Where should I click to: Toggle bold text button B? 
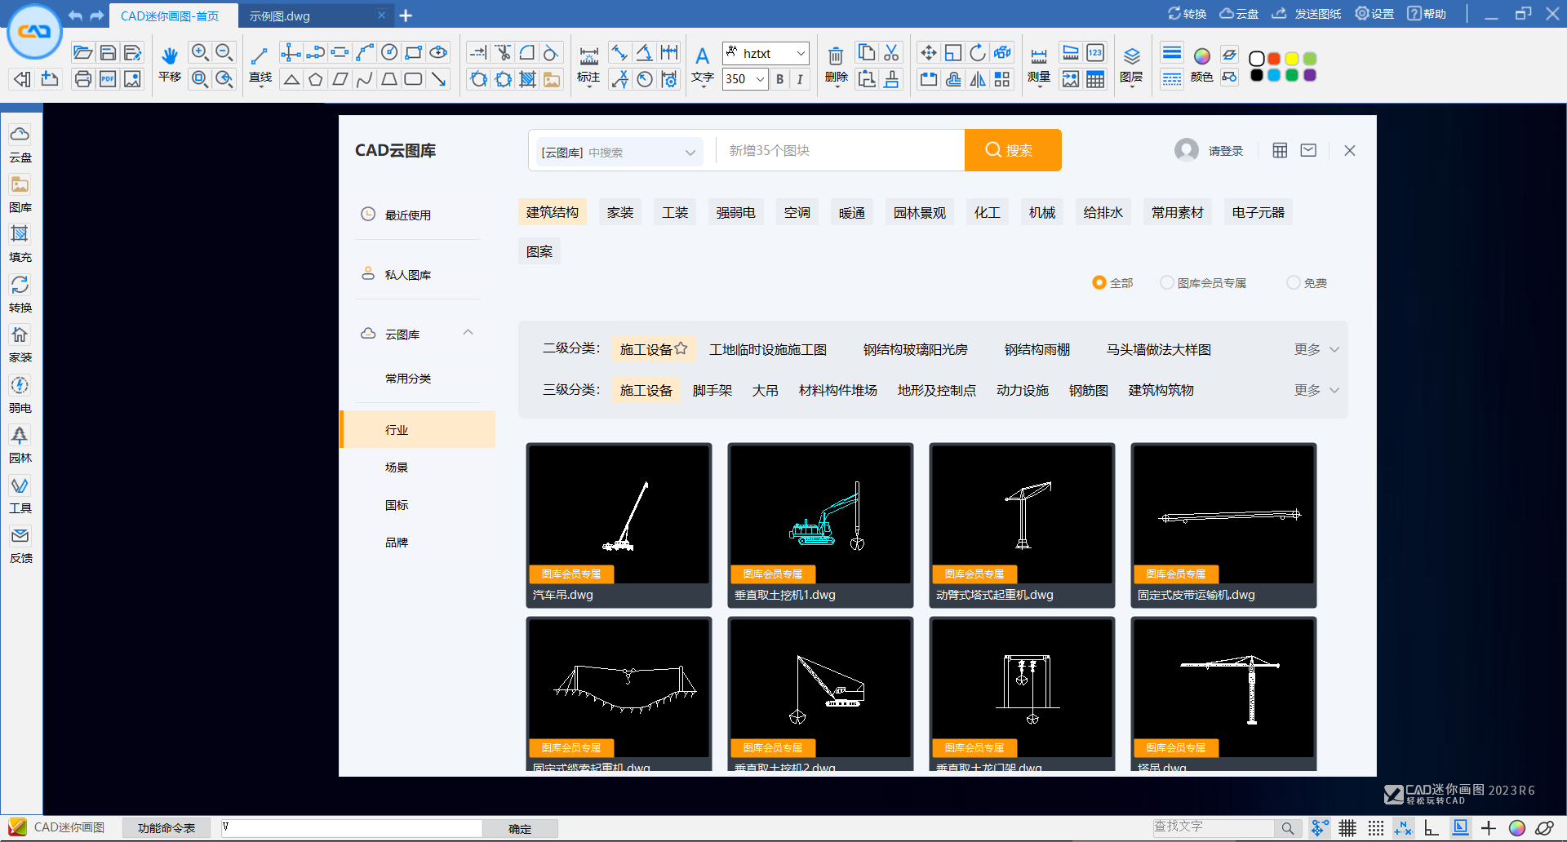point(780,79)
